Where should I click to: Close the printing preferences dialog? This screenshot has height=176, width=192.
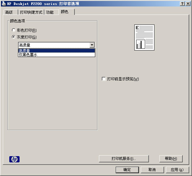pyautogui.click(x=188, y=4)
